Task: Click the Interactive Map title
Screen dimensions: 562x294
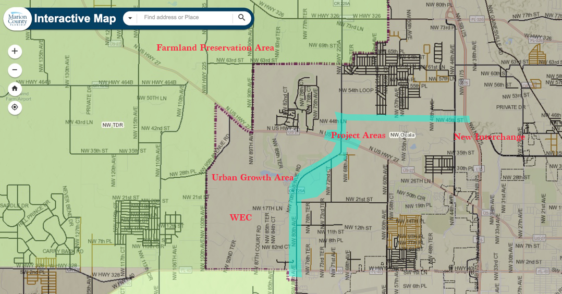Action: 75,19
